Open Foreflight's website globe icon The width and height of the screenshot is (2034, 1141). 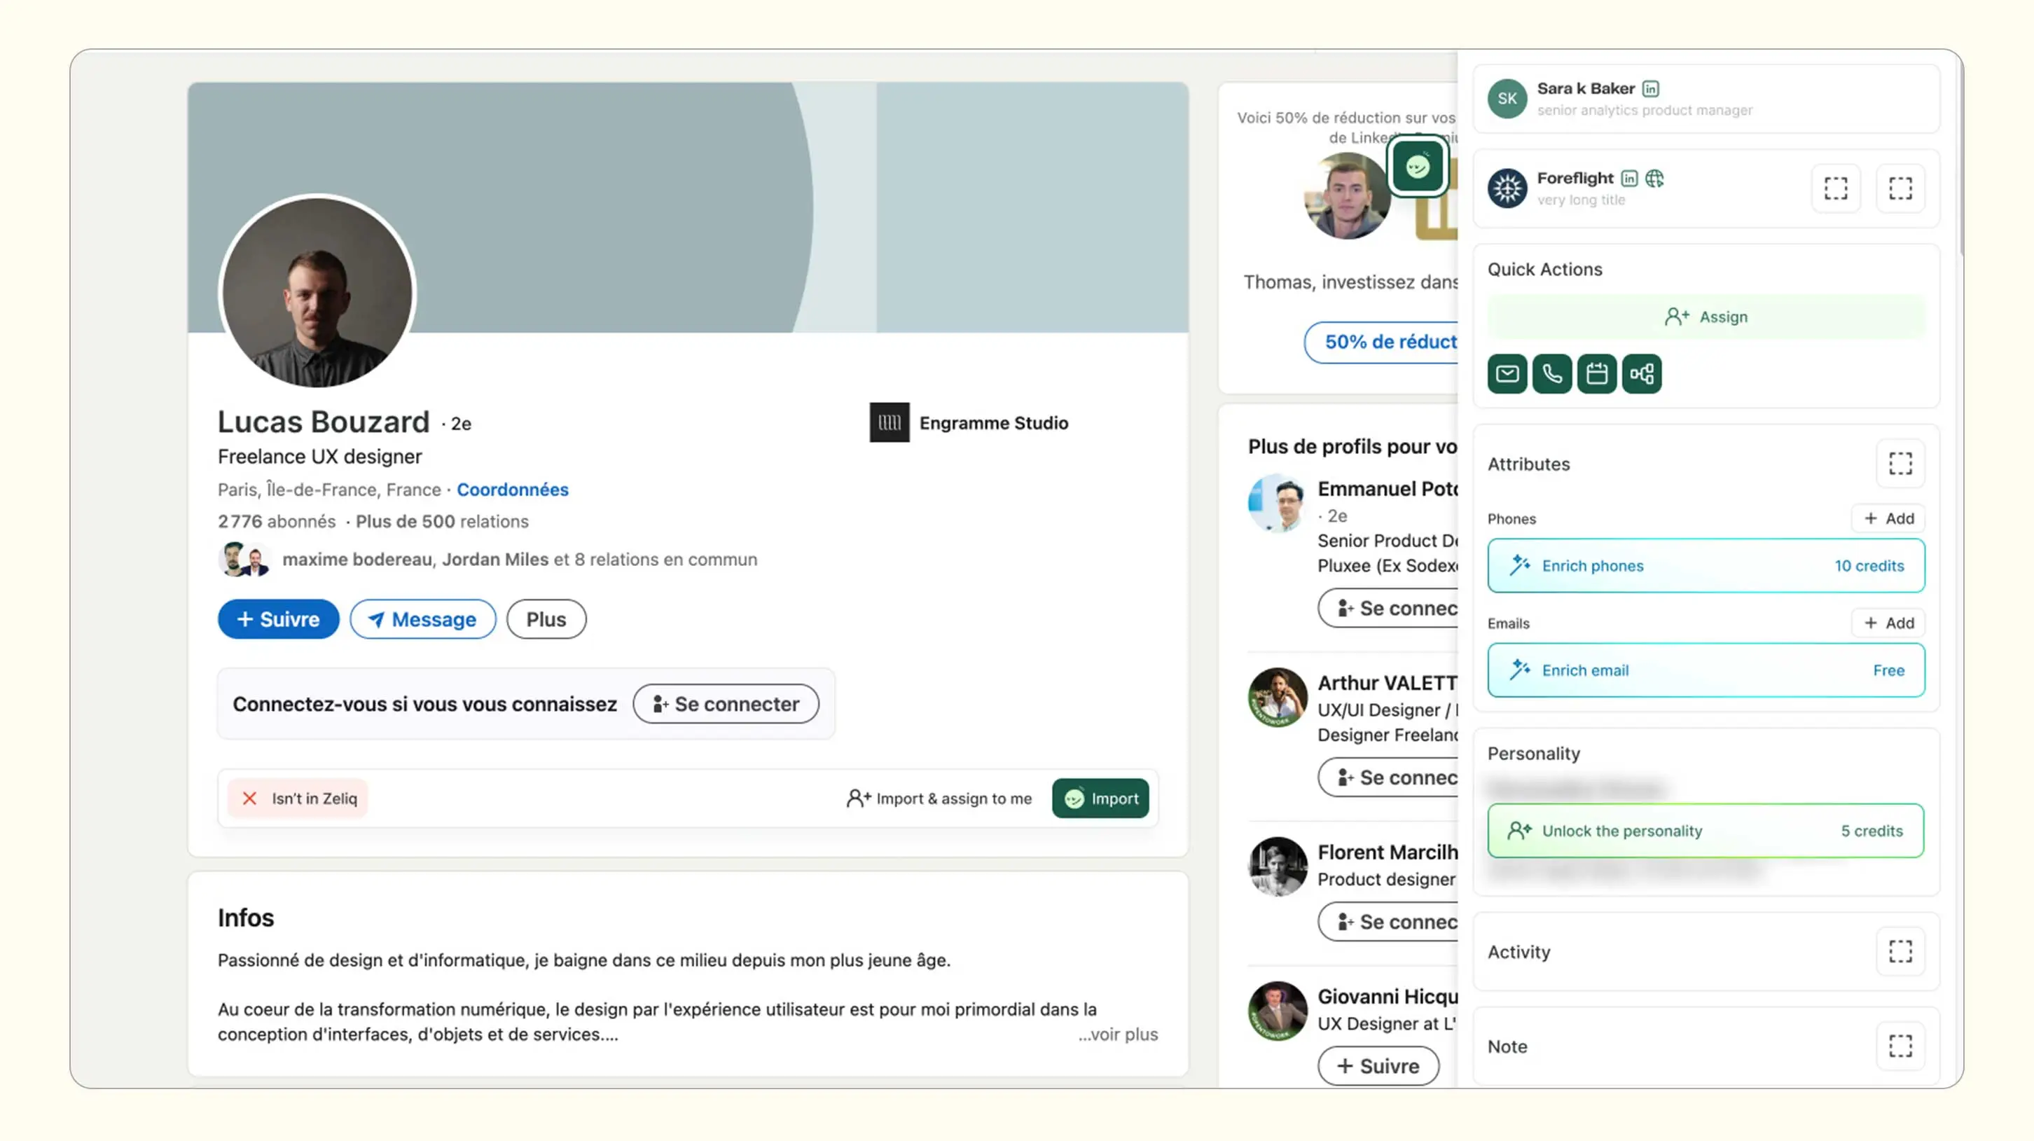point(1654,179)
